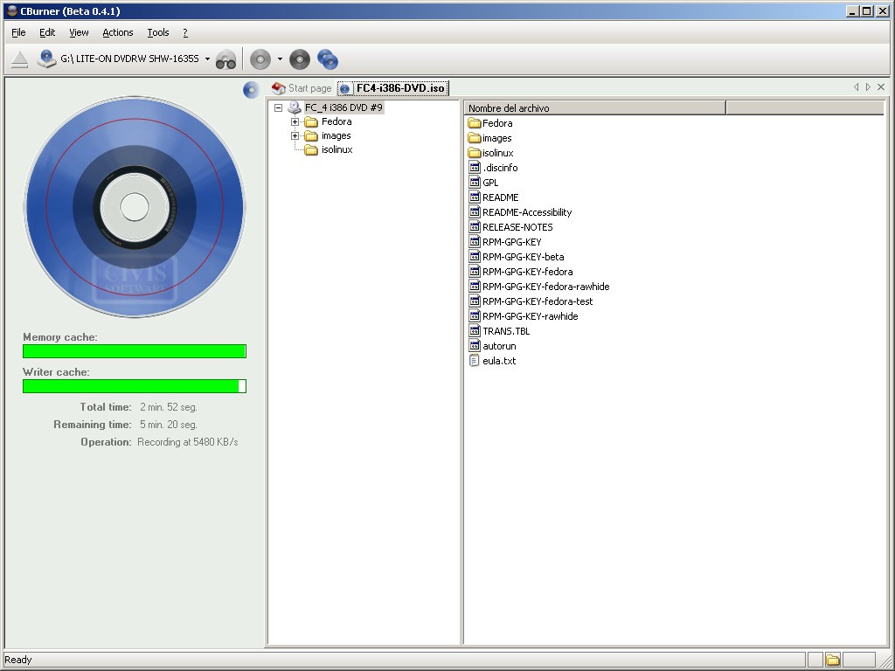The image size is (895, 671).
Task: Click the empty second column header
Action: click(x=805, y=107)
